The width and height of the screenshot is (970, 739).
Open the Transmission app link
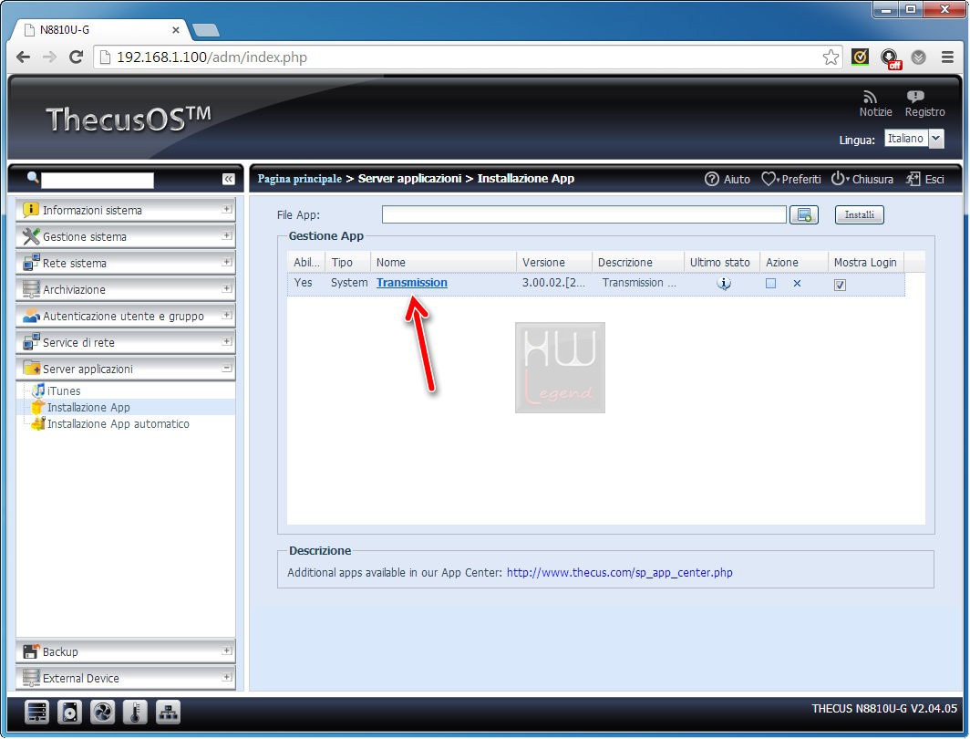click(411, 282)
